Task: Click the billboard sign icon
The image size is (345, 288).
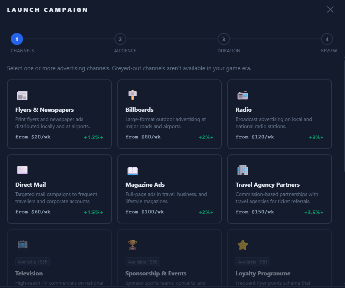Action: [133, 95]
